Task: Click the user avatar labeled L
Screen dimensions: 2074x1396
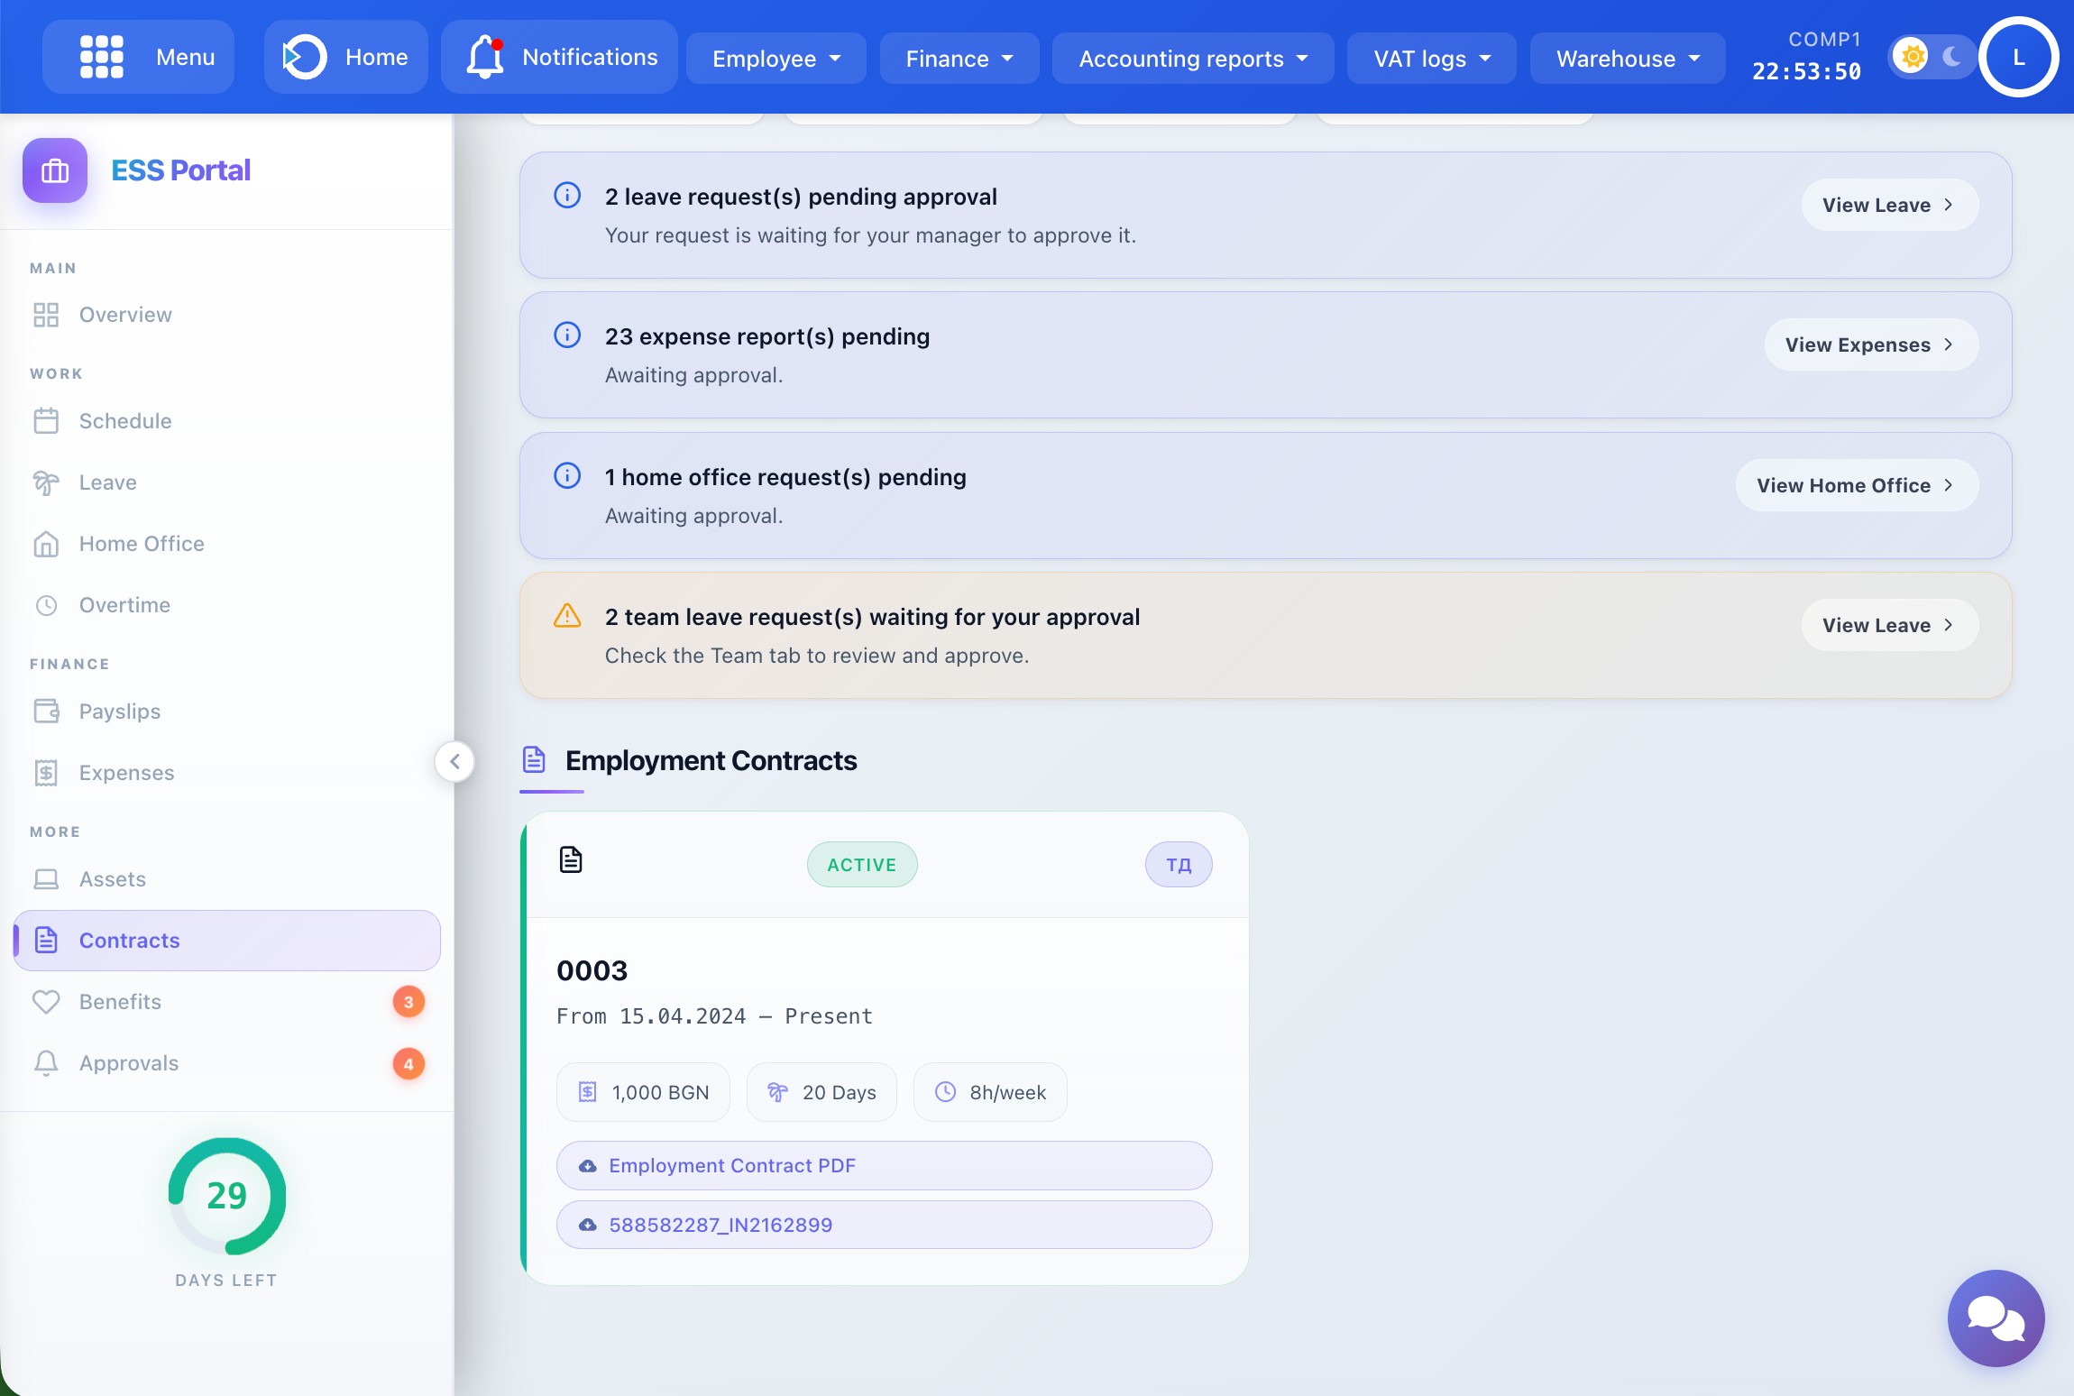Action: (2018, 57)
